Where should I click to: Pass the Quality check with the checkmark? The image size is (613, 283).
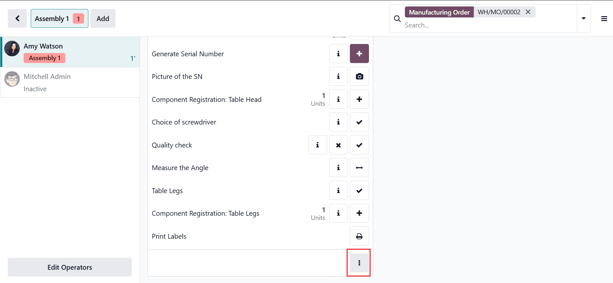[359, 145]
